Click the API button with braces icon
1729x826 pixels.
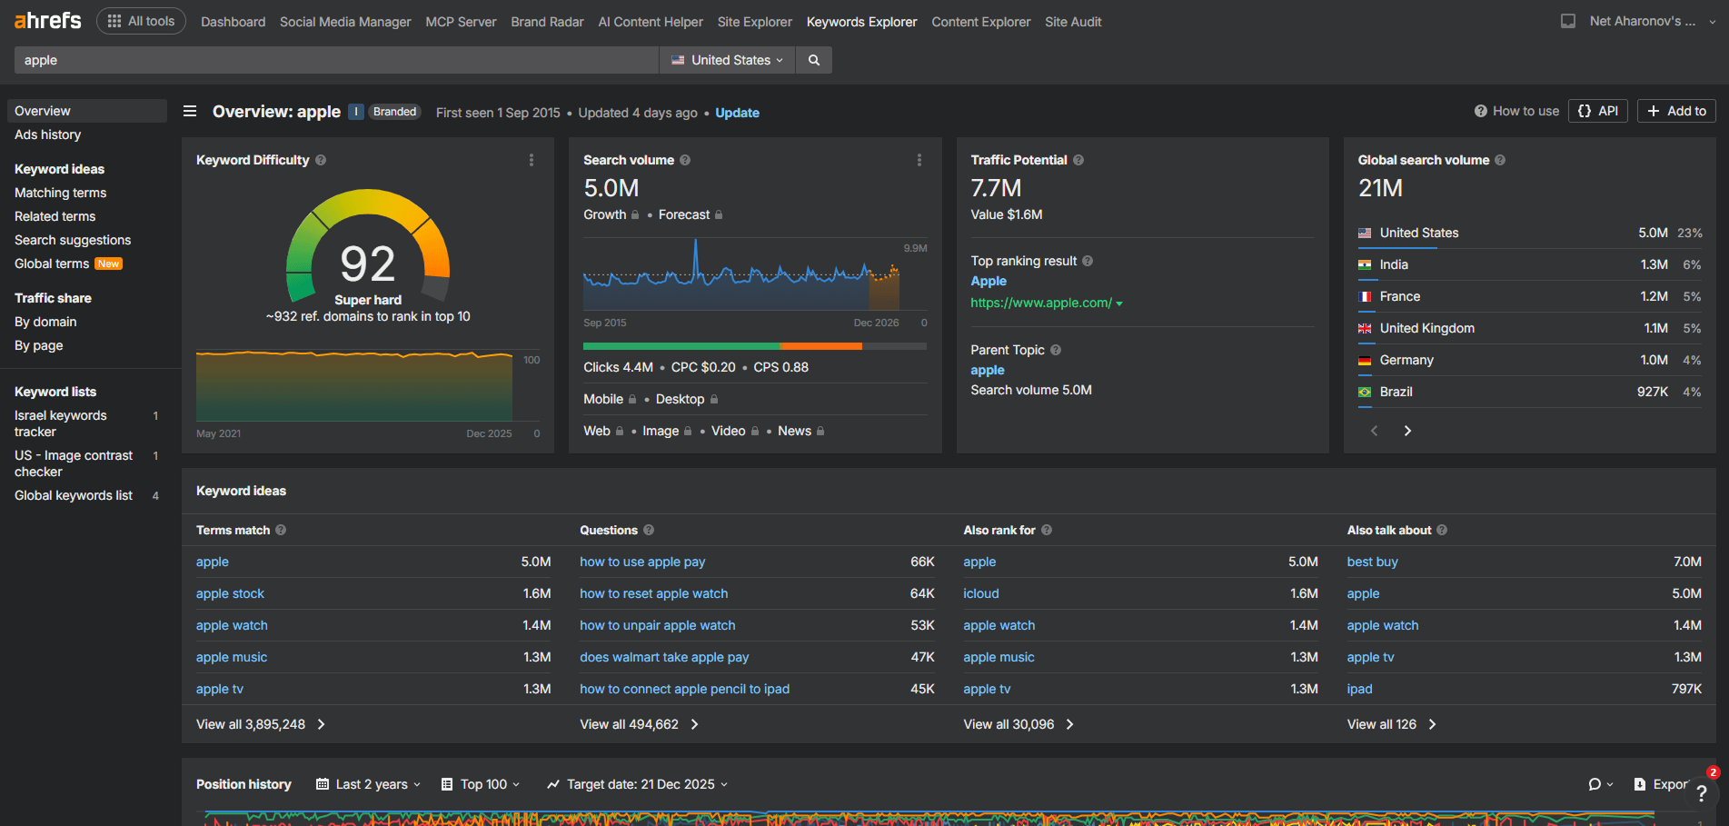(x=1597, y=110)
